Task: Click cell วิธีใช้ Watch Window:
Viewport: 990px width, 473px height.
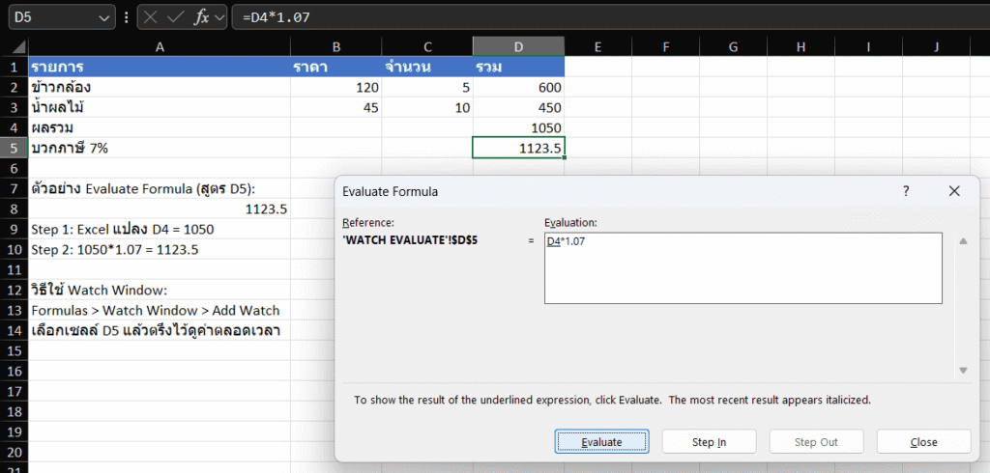Action: (x=160, y=291)
